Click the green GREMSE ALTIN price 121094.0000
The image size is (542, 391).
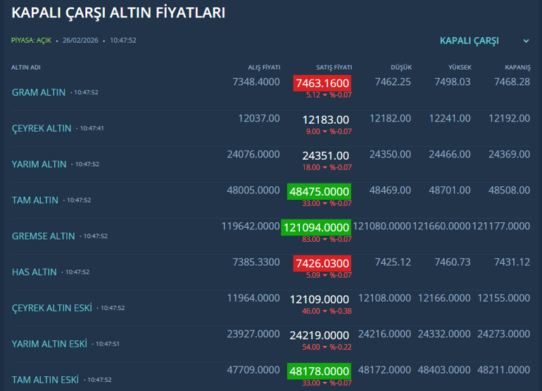click(315, 227)
